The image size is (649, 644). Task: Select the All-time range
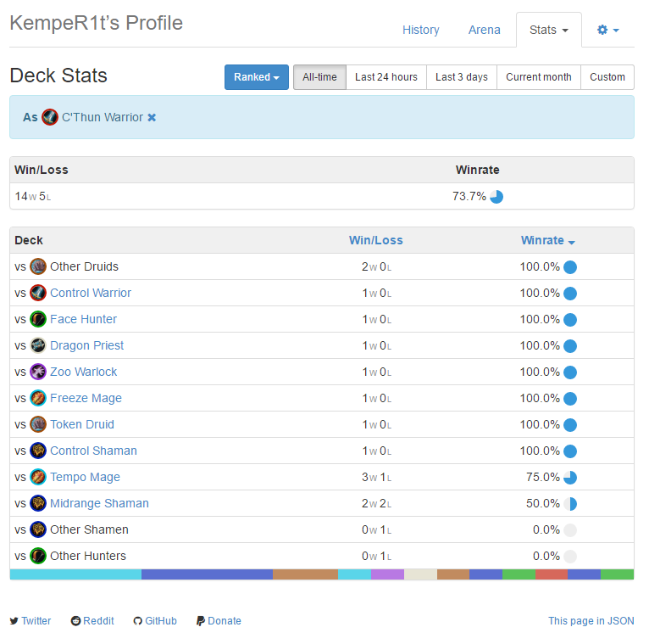pyautogui.click(x=319, y=77)
